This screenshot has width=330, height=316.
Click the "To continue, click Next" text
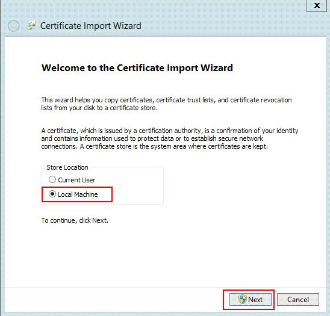tap(75, 220)
